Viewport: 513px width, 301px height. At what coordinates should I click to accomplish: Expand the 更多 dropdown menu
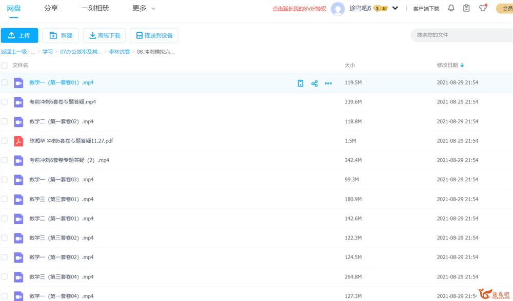pyautogui.click(x=144, y=8)
